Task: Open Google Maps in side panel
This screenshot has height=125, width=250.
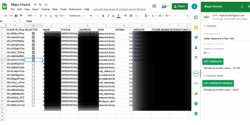Action: [x=196, y=57]
